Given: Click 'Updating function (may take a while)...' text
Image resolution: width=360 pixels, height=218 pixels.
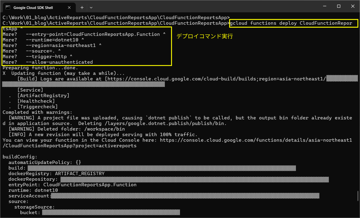Looking at the screenshot, I should [x=68, y=73].
